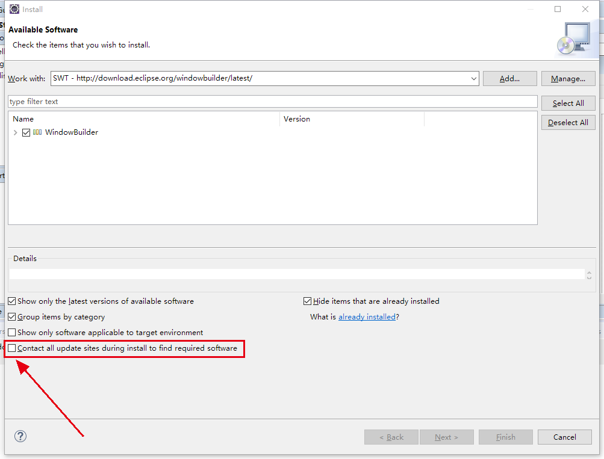Click the Details scroll up arrow
The width and height of the screenshot is (604, 459).
pos(589,272)
